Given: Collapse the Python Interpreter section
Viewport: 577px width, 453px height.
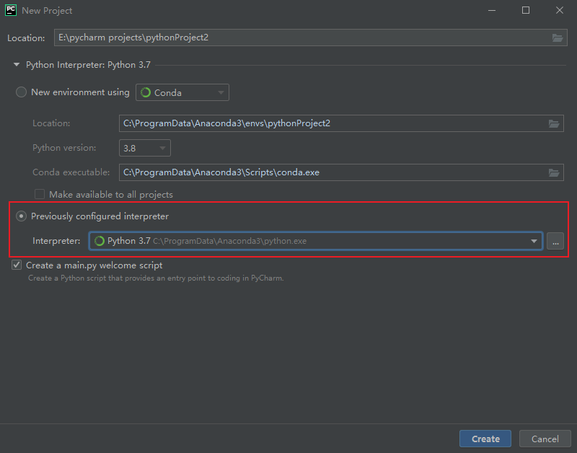Looking at the screenshot, I should [16, 65].
